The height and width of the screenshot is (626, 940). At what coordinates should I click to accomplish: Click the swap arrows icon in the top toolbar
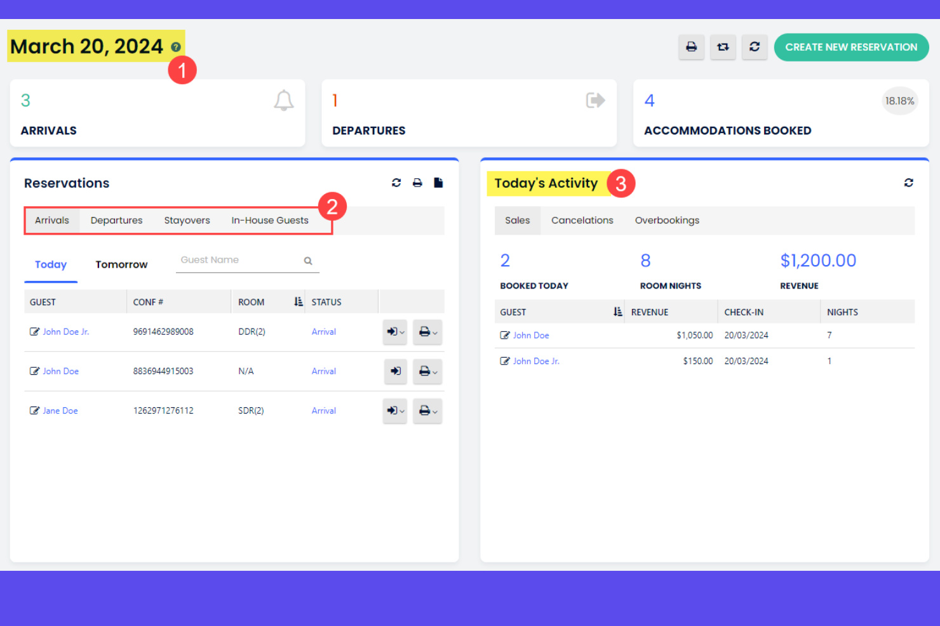723,47
